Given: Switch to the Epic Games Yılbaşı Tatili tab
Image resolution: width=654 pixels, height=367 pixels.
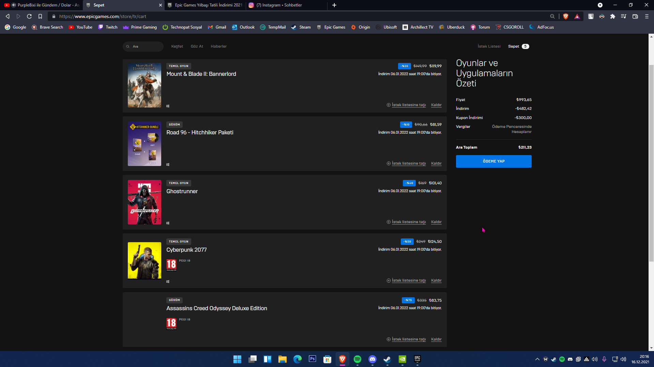Looking at the screenshot, I should [204, 5].
